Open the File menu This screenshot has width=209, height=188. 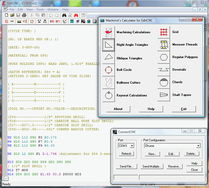pos(12,9)
